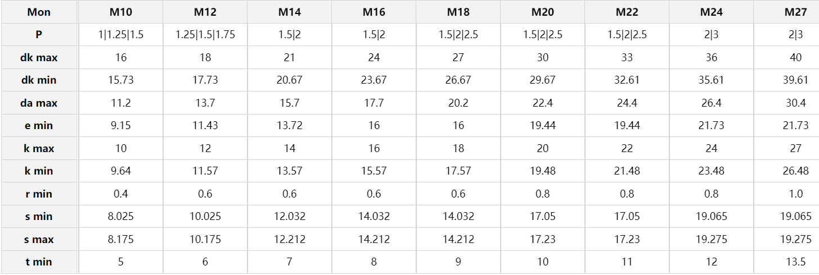Click the s max value 10.175
The height and width of the screenshot is (275, 819).
[205, 240]
